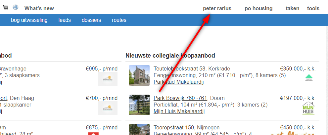Click Immovita logo beside €700 listing
This screenshot has height=135, width=328.
(108, 108)
